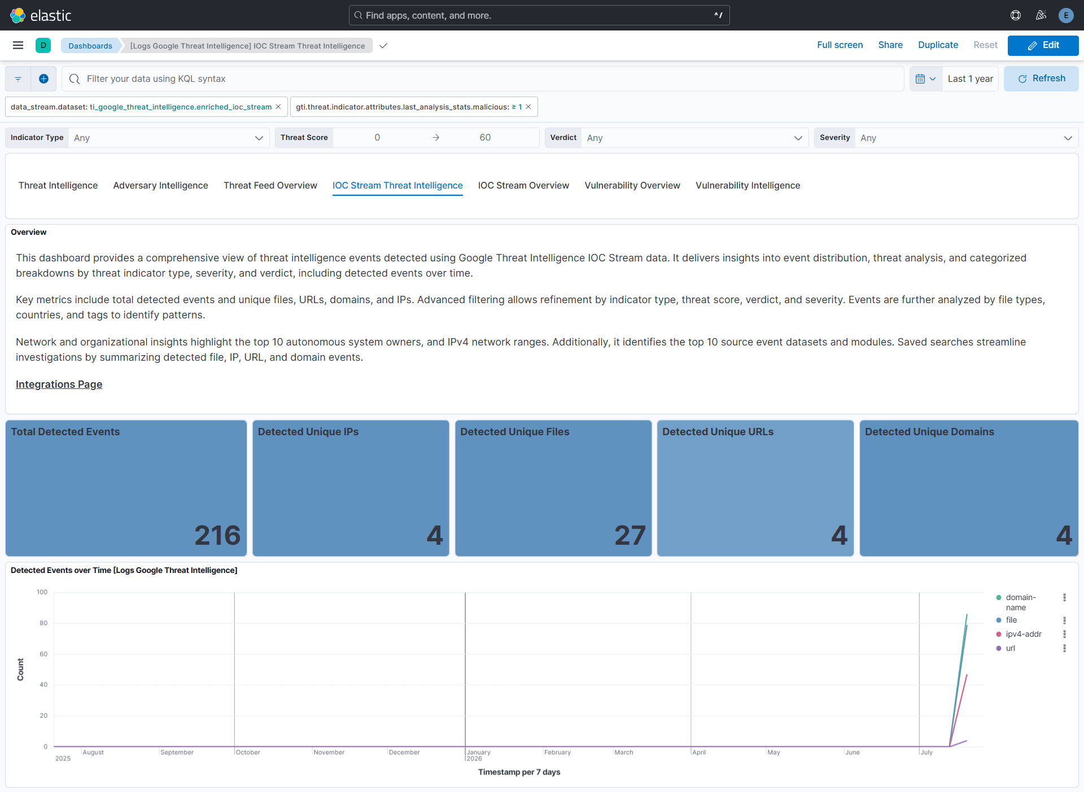1084x792 pixels.
Task: Switch to Threat Intelligence tab
Action: [x=58, y=185]
